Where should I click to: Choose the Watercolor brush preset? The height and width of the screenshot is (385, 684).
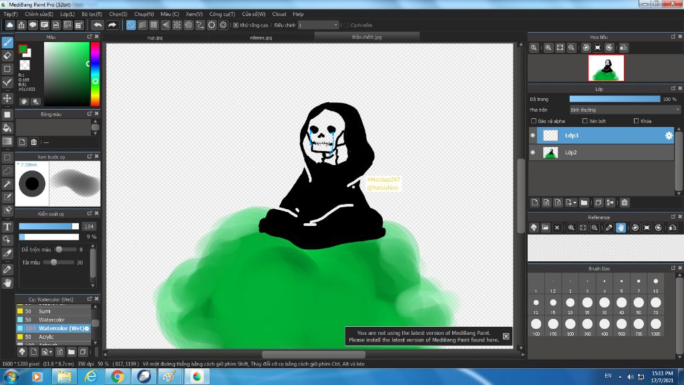(53, 320)
